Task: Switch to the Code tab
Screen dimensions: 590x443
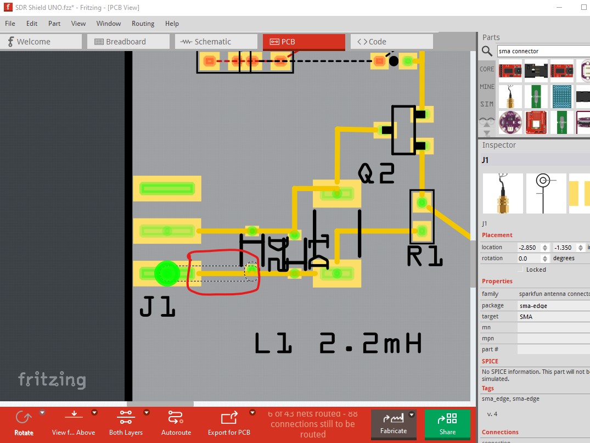Action: (392, 42)
